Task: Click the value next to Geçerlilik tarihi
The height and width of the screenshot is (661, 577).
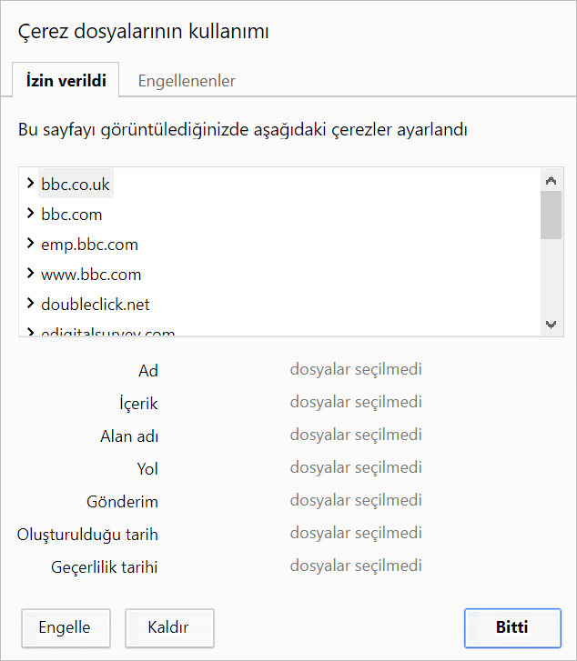Action: [x=356, y=566]
